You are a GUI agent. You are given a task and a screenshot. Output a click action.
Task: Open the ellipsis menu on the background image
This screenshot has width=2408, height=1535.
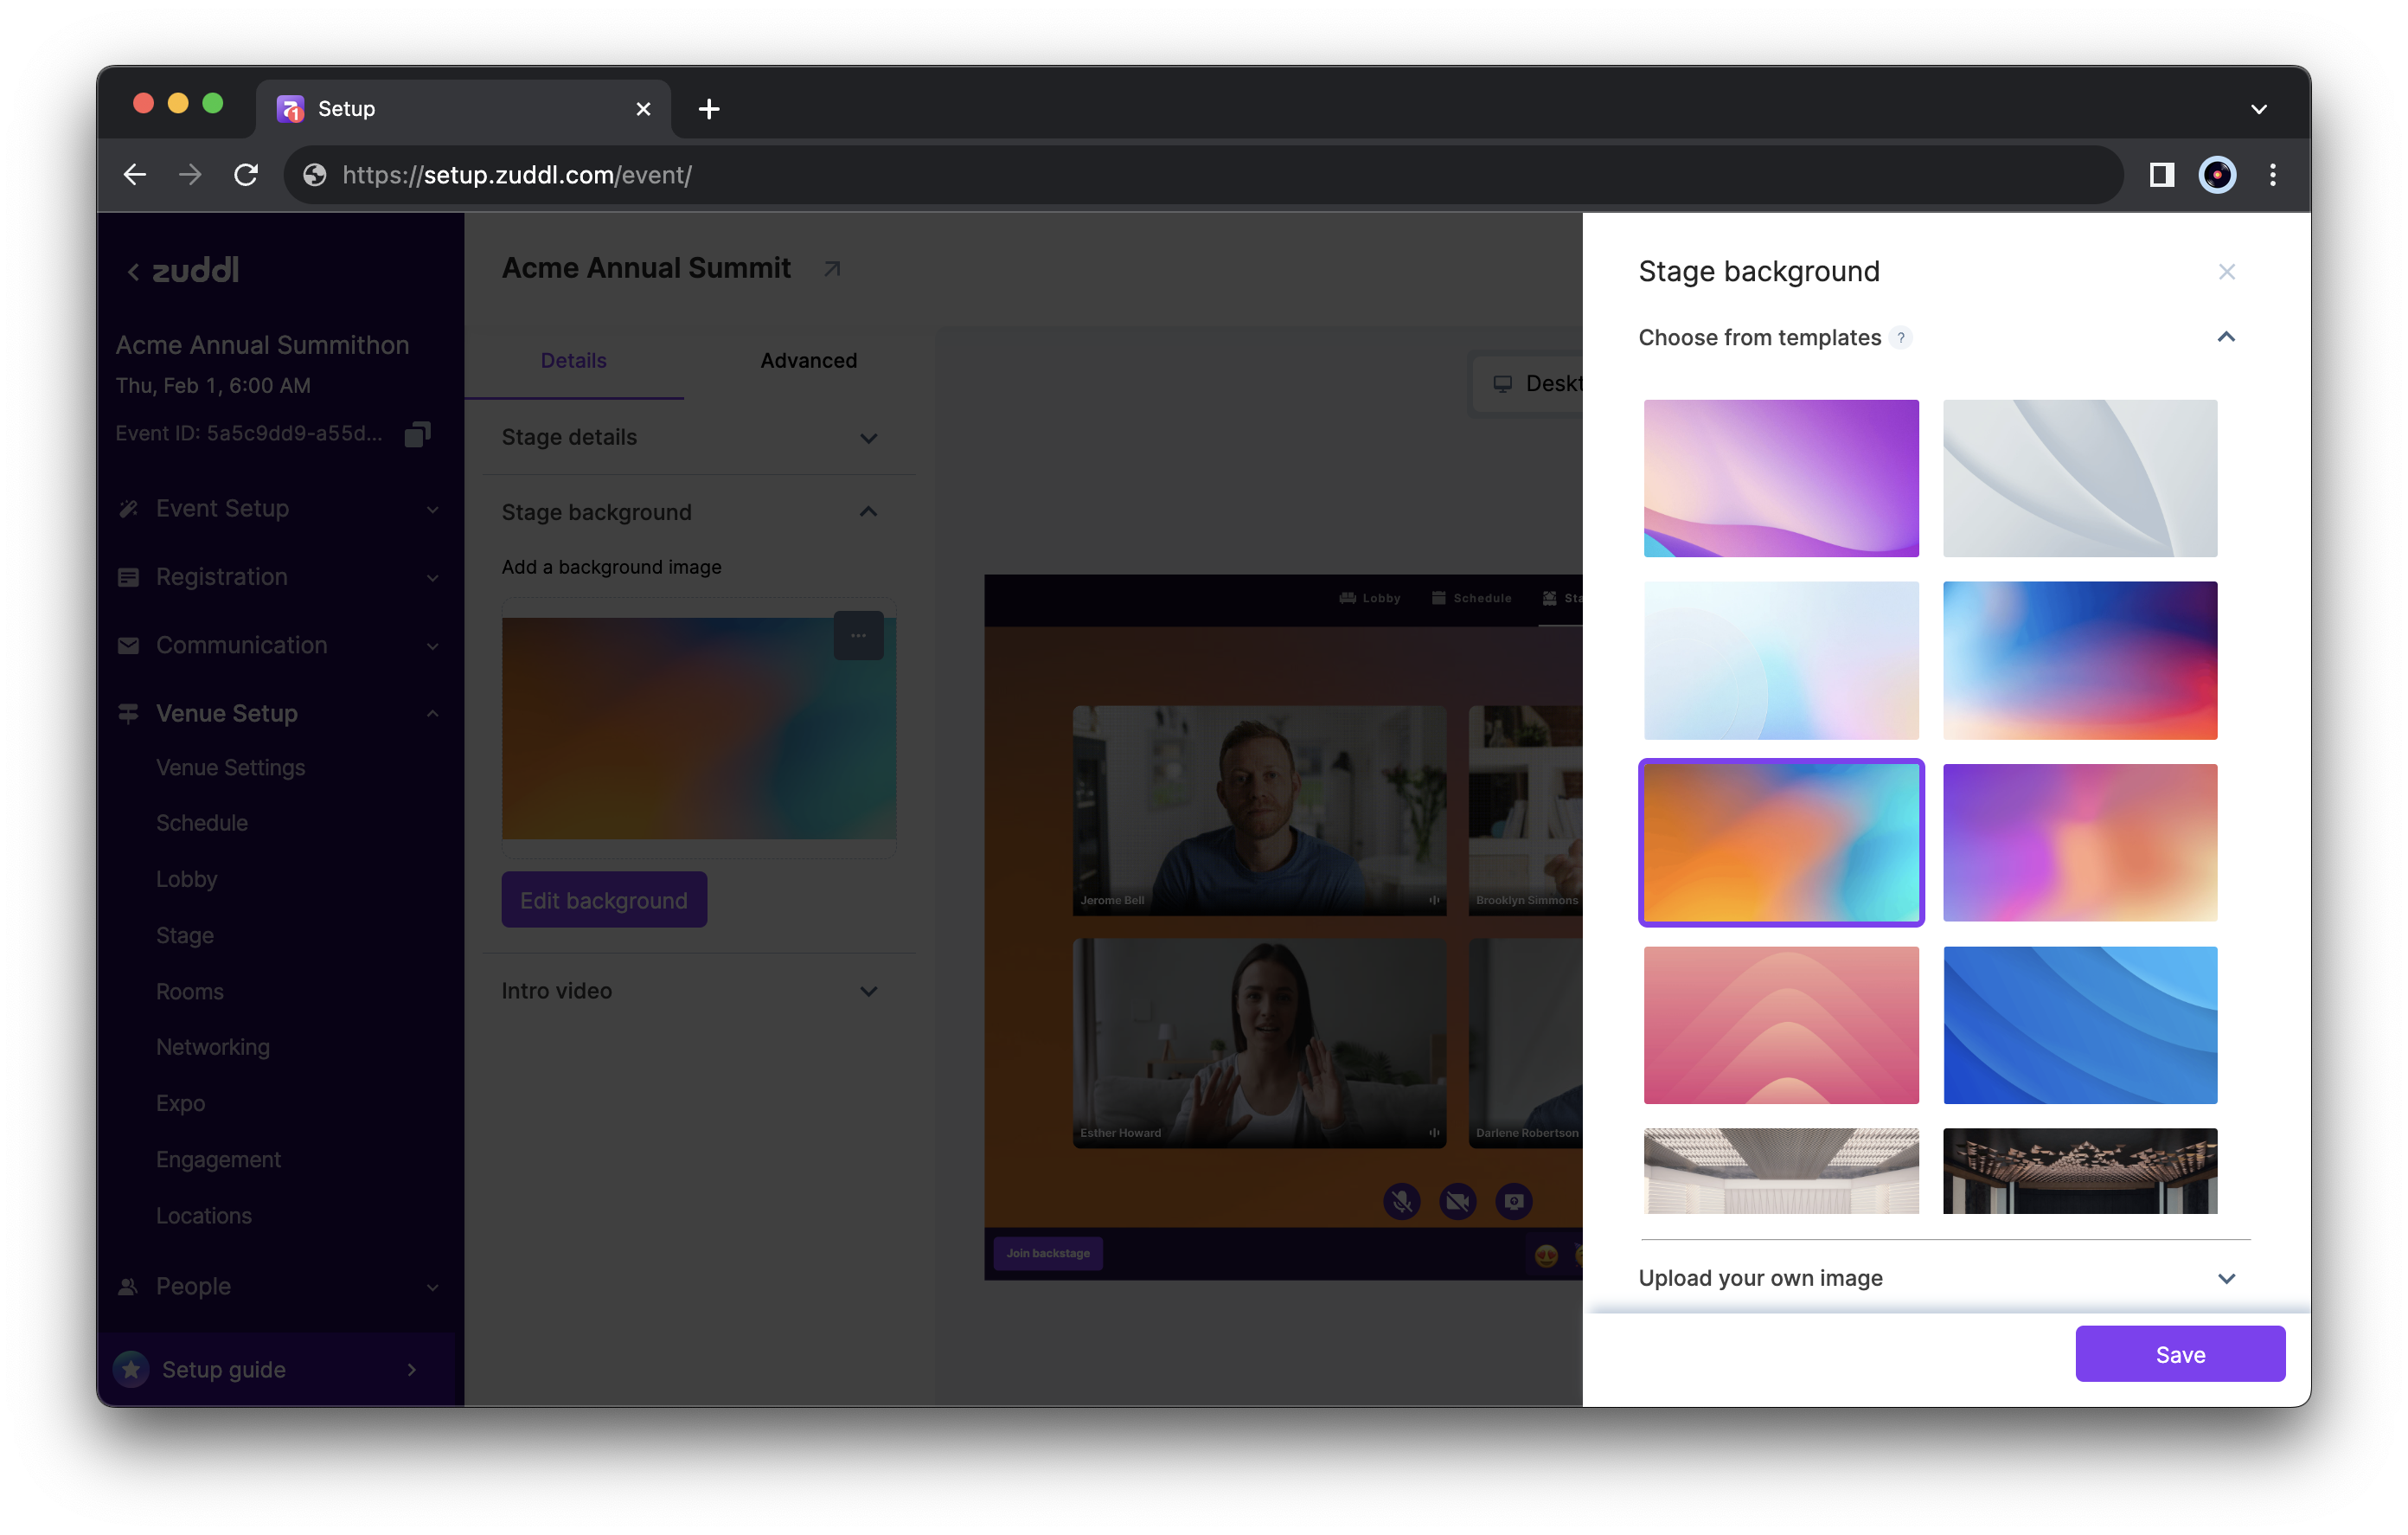(859, 635)
